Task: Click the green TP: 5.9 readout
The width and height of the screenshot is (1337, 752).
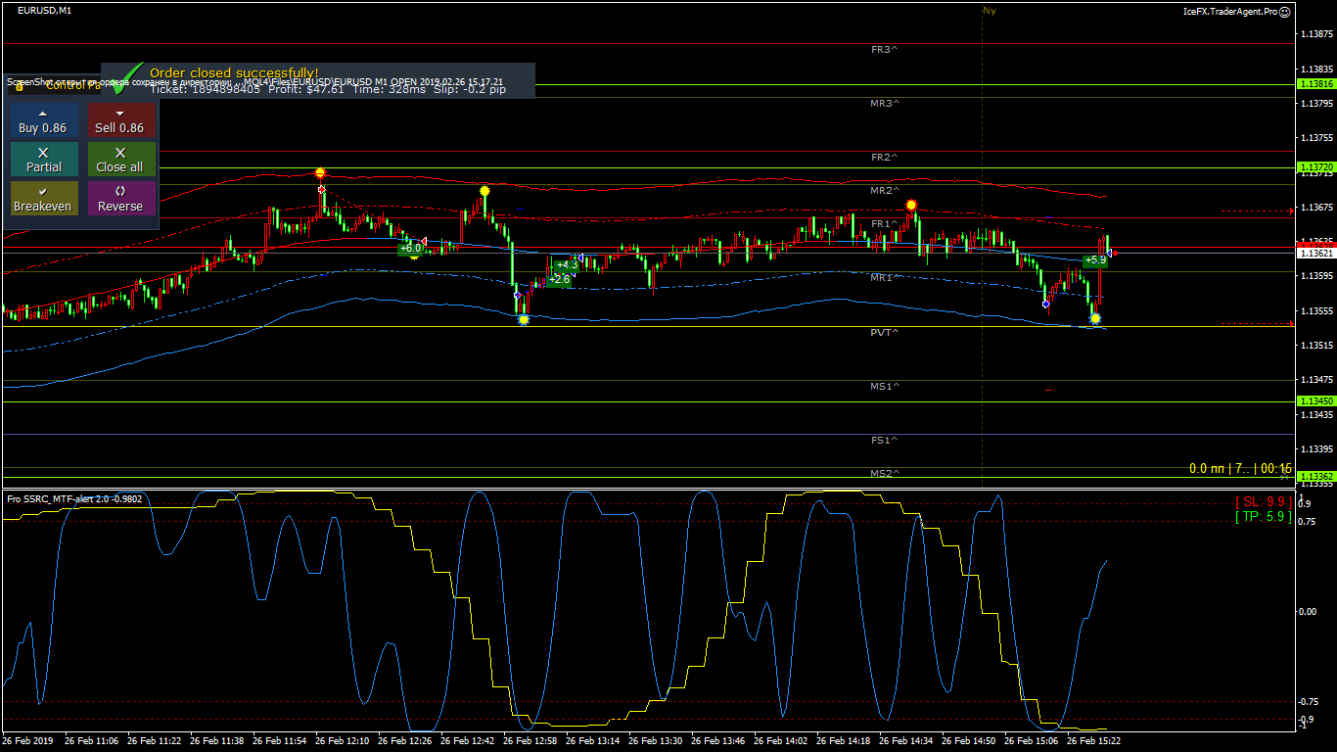Action: [1264, 516]
